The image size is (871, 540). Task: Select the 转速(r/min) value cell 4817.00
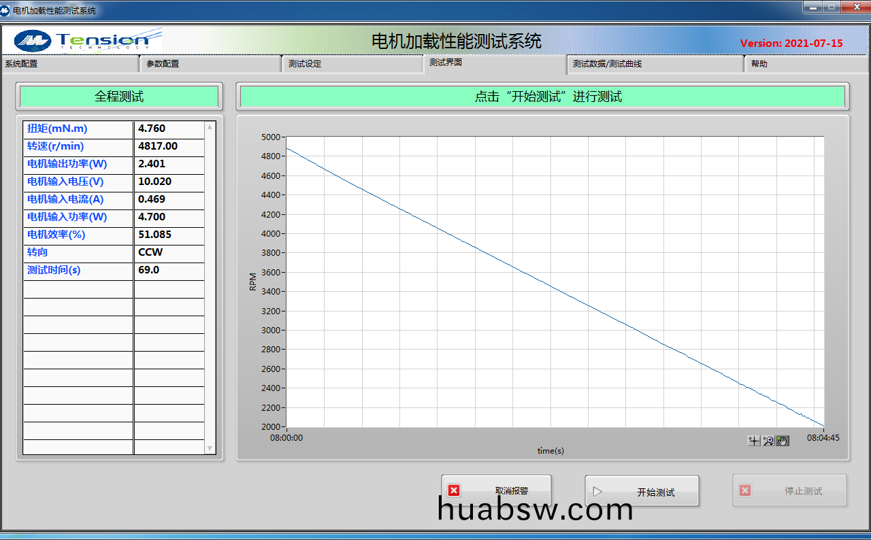point(169,146)
